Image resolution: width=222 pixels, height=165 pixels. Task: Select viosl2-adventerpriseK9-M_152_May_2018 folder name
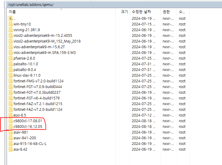pos(47,41)
